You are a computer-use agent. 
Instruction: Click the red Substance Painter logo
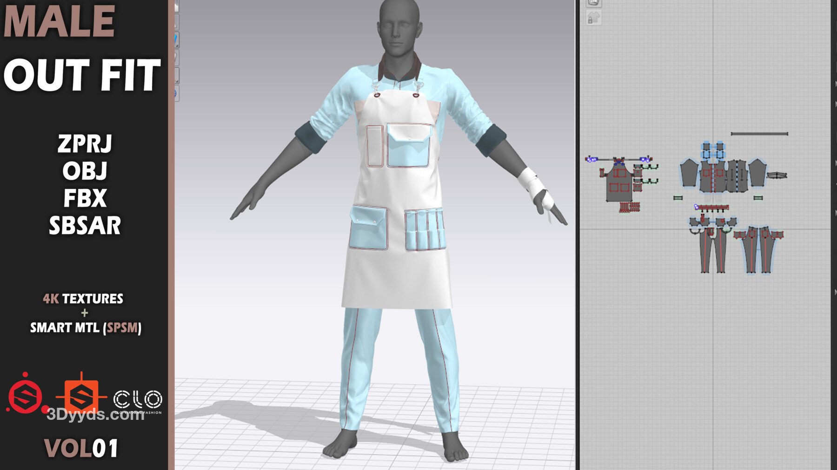coord(26,396)
